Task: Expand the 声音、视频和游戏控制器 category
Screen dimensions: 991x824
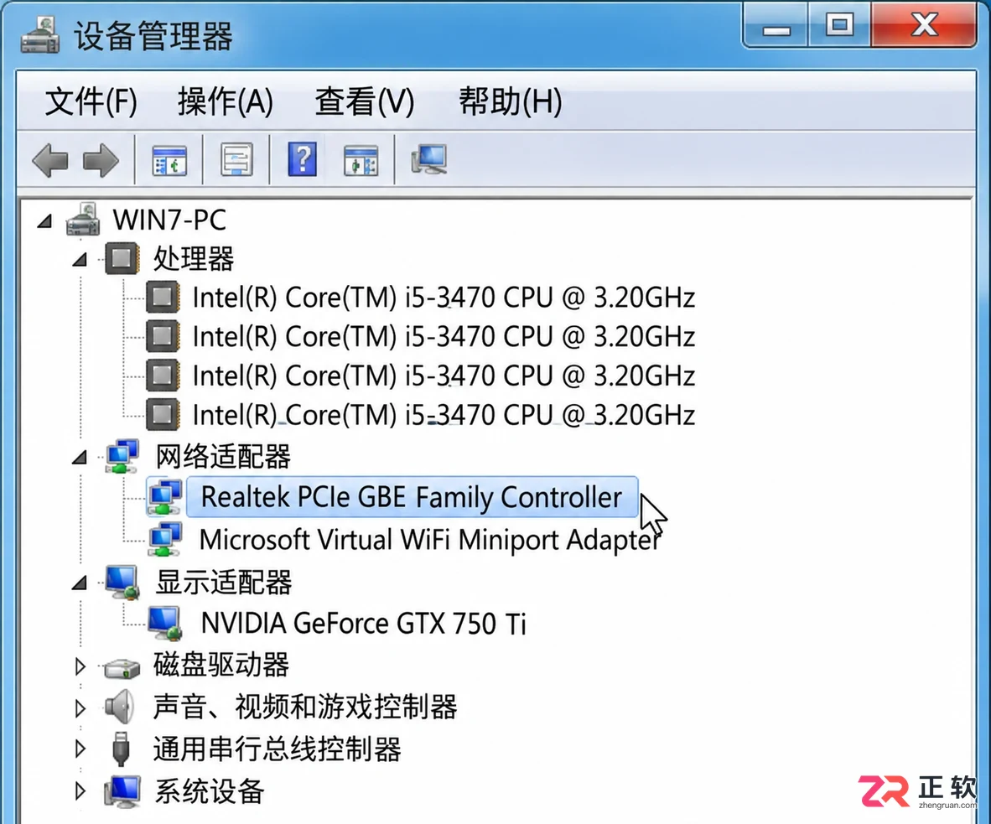Action: (x=80, y=707)
